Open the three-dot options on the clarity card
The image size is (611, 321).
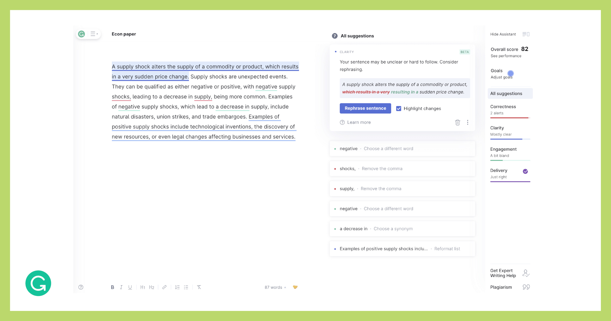[467, 122]
